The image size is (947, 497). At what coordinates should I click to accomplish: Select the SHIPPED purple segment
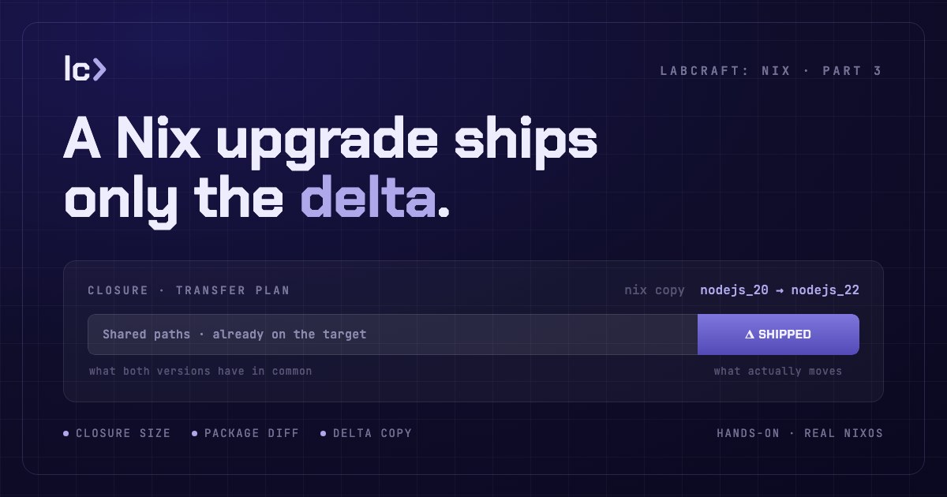[778, 334]
